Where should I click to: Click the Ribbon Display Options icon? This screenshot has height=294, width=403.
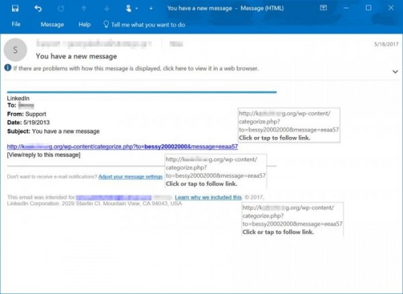[323, 8]
